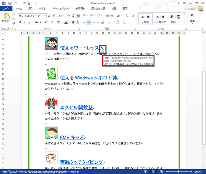
Task: Click the エクセル関数塾 hyperlink
Action: click(x=76, y=108)
